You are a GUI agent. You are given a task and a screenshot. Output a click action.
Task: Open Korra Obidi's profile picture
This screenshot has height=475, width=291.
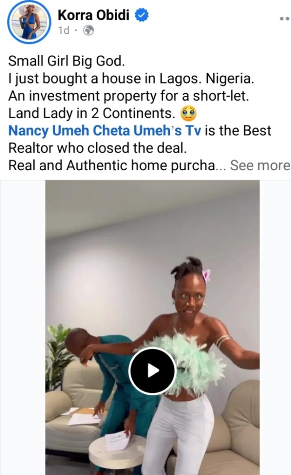coord(29,22)
